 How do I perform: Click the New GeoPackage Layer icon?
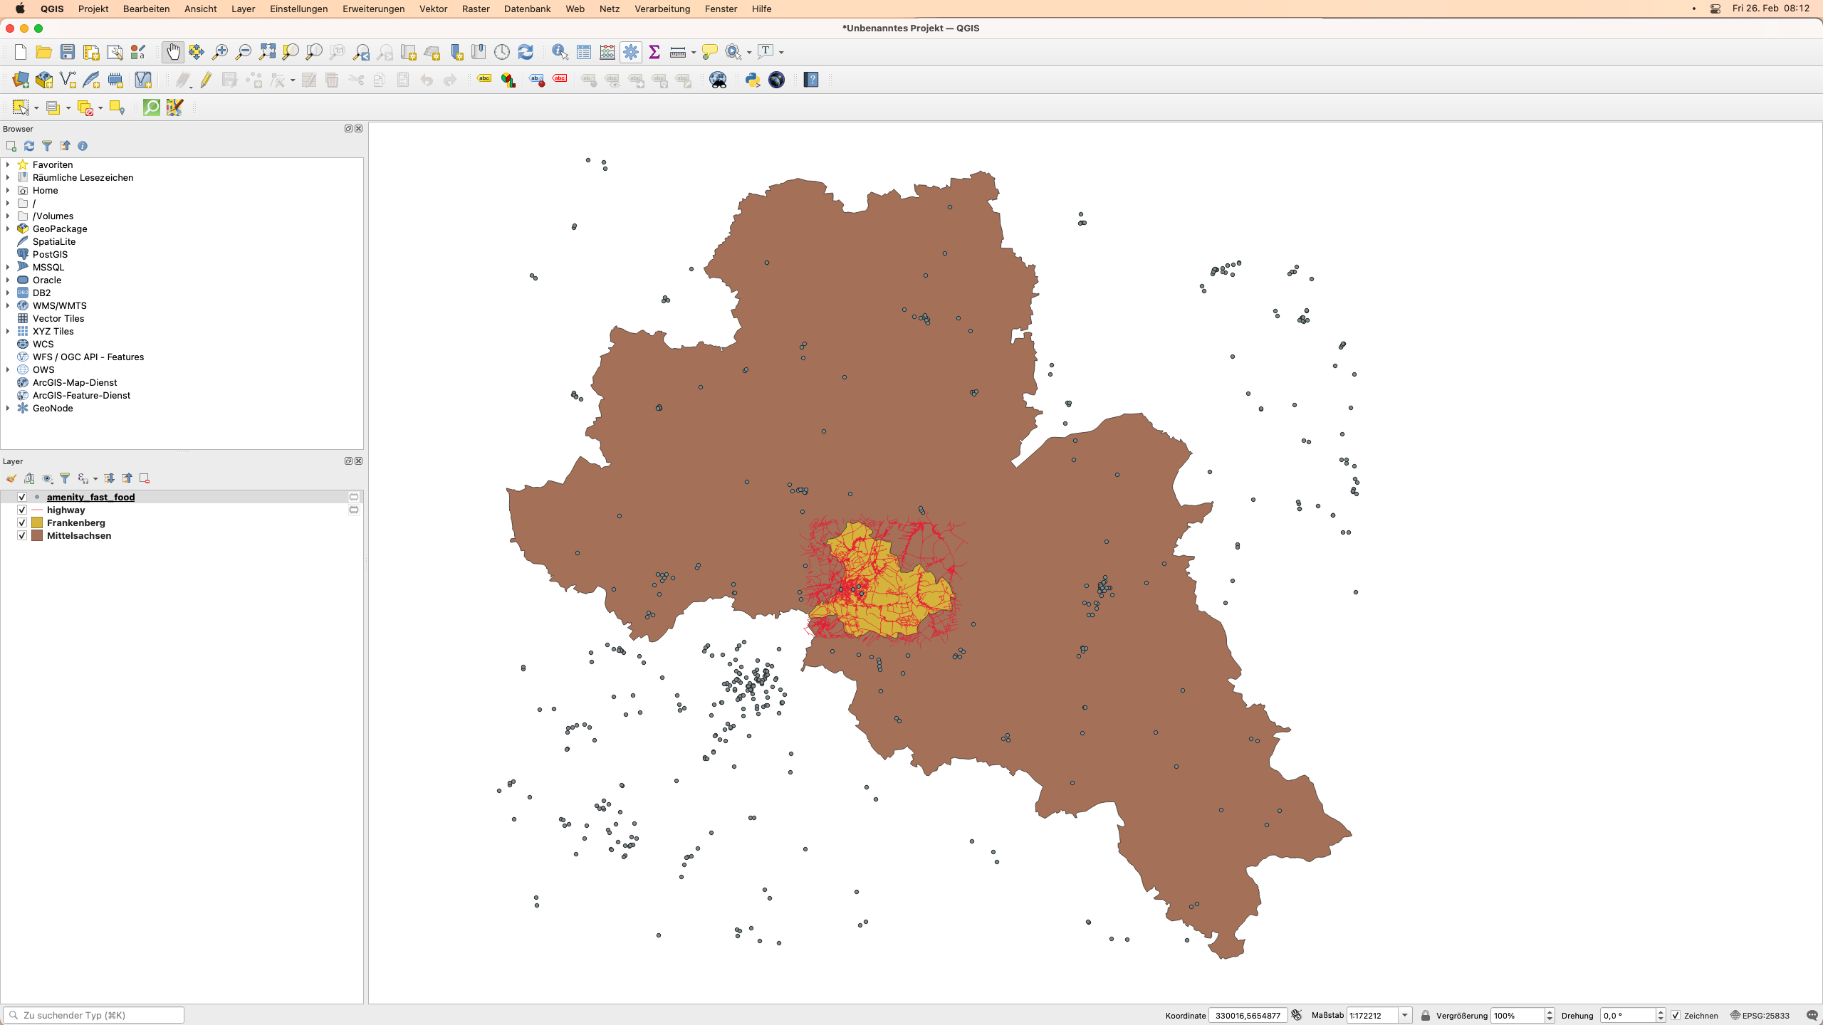click(x=44, y=80)
